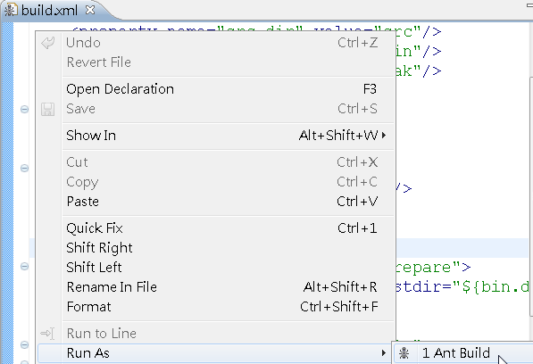Click the Ant icon on build.xml tab
Image resolution: width=533 pixels, height=364 pixels.
click(x=10, y=10)
